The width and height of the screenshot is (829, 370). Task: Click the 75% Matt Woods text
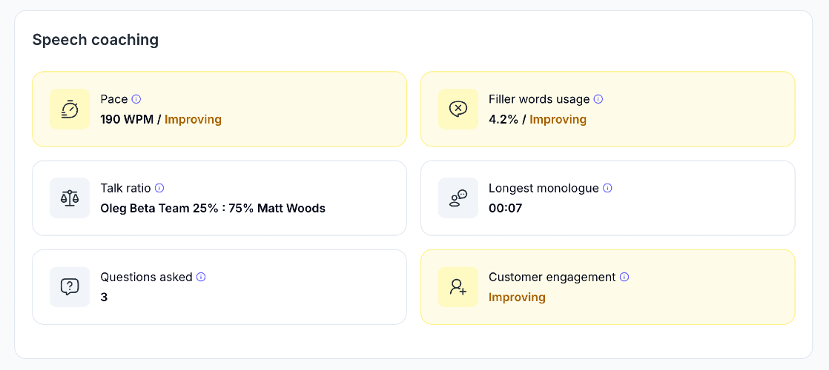[x=277, y=208]
